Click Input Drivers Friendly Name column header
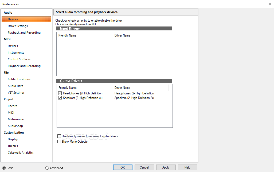Image resolution: width=274 pixels, height=172 pixels. [85, 35]
